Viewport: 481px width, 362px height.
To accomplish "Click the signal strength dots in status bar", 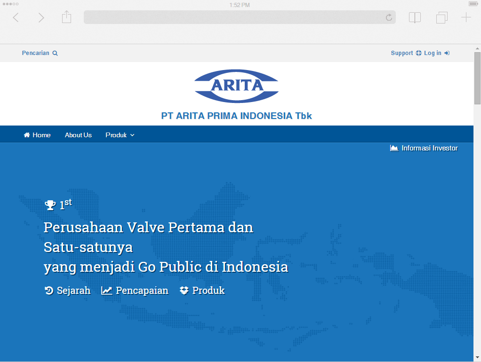I will [10, 4].
